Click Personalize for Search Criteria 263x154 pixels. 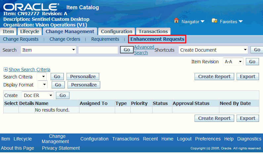[83, 77]
